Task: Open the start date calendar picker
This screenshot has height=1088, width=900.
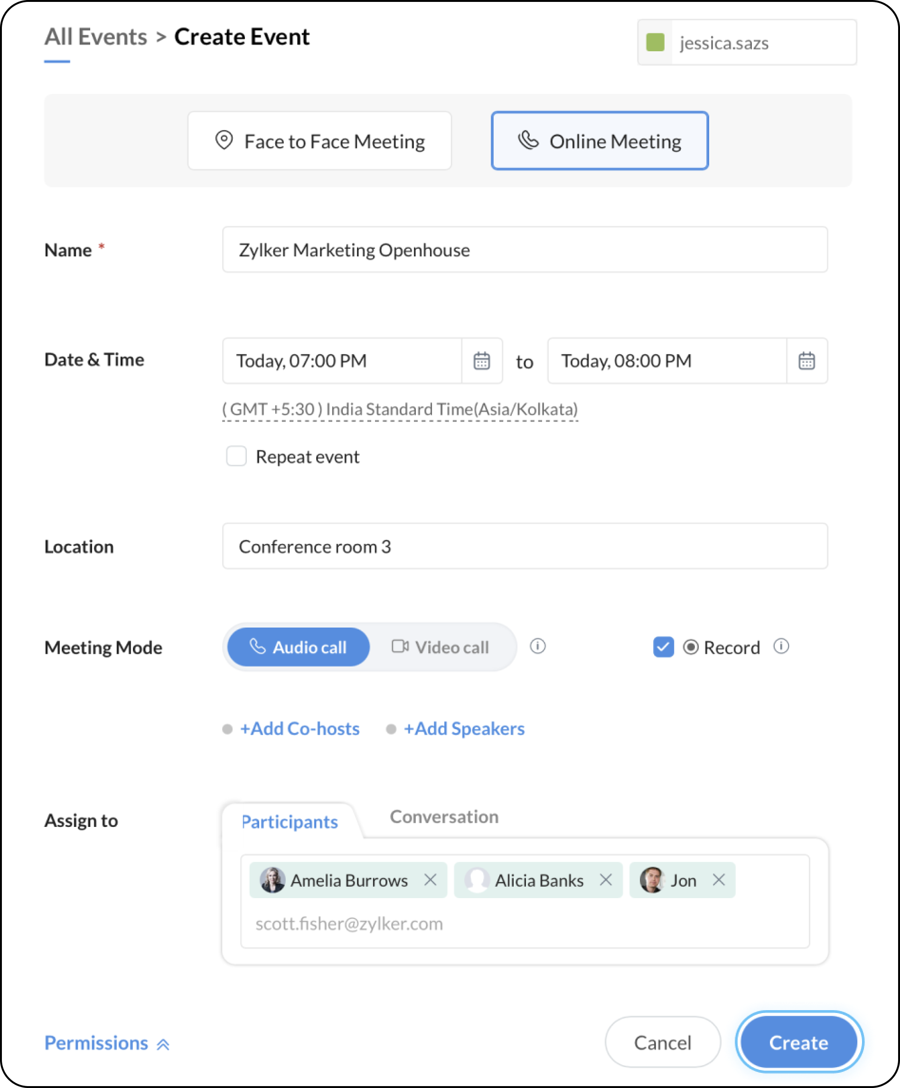Action: pyautogui.click(x=481, y=361)
